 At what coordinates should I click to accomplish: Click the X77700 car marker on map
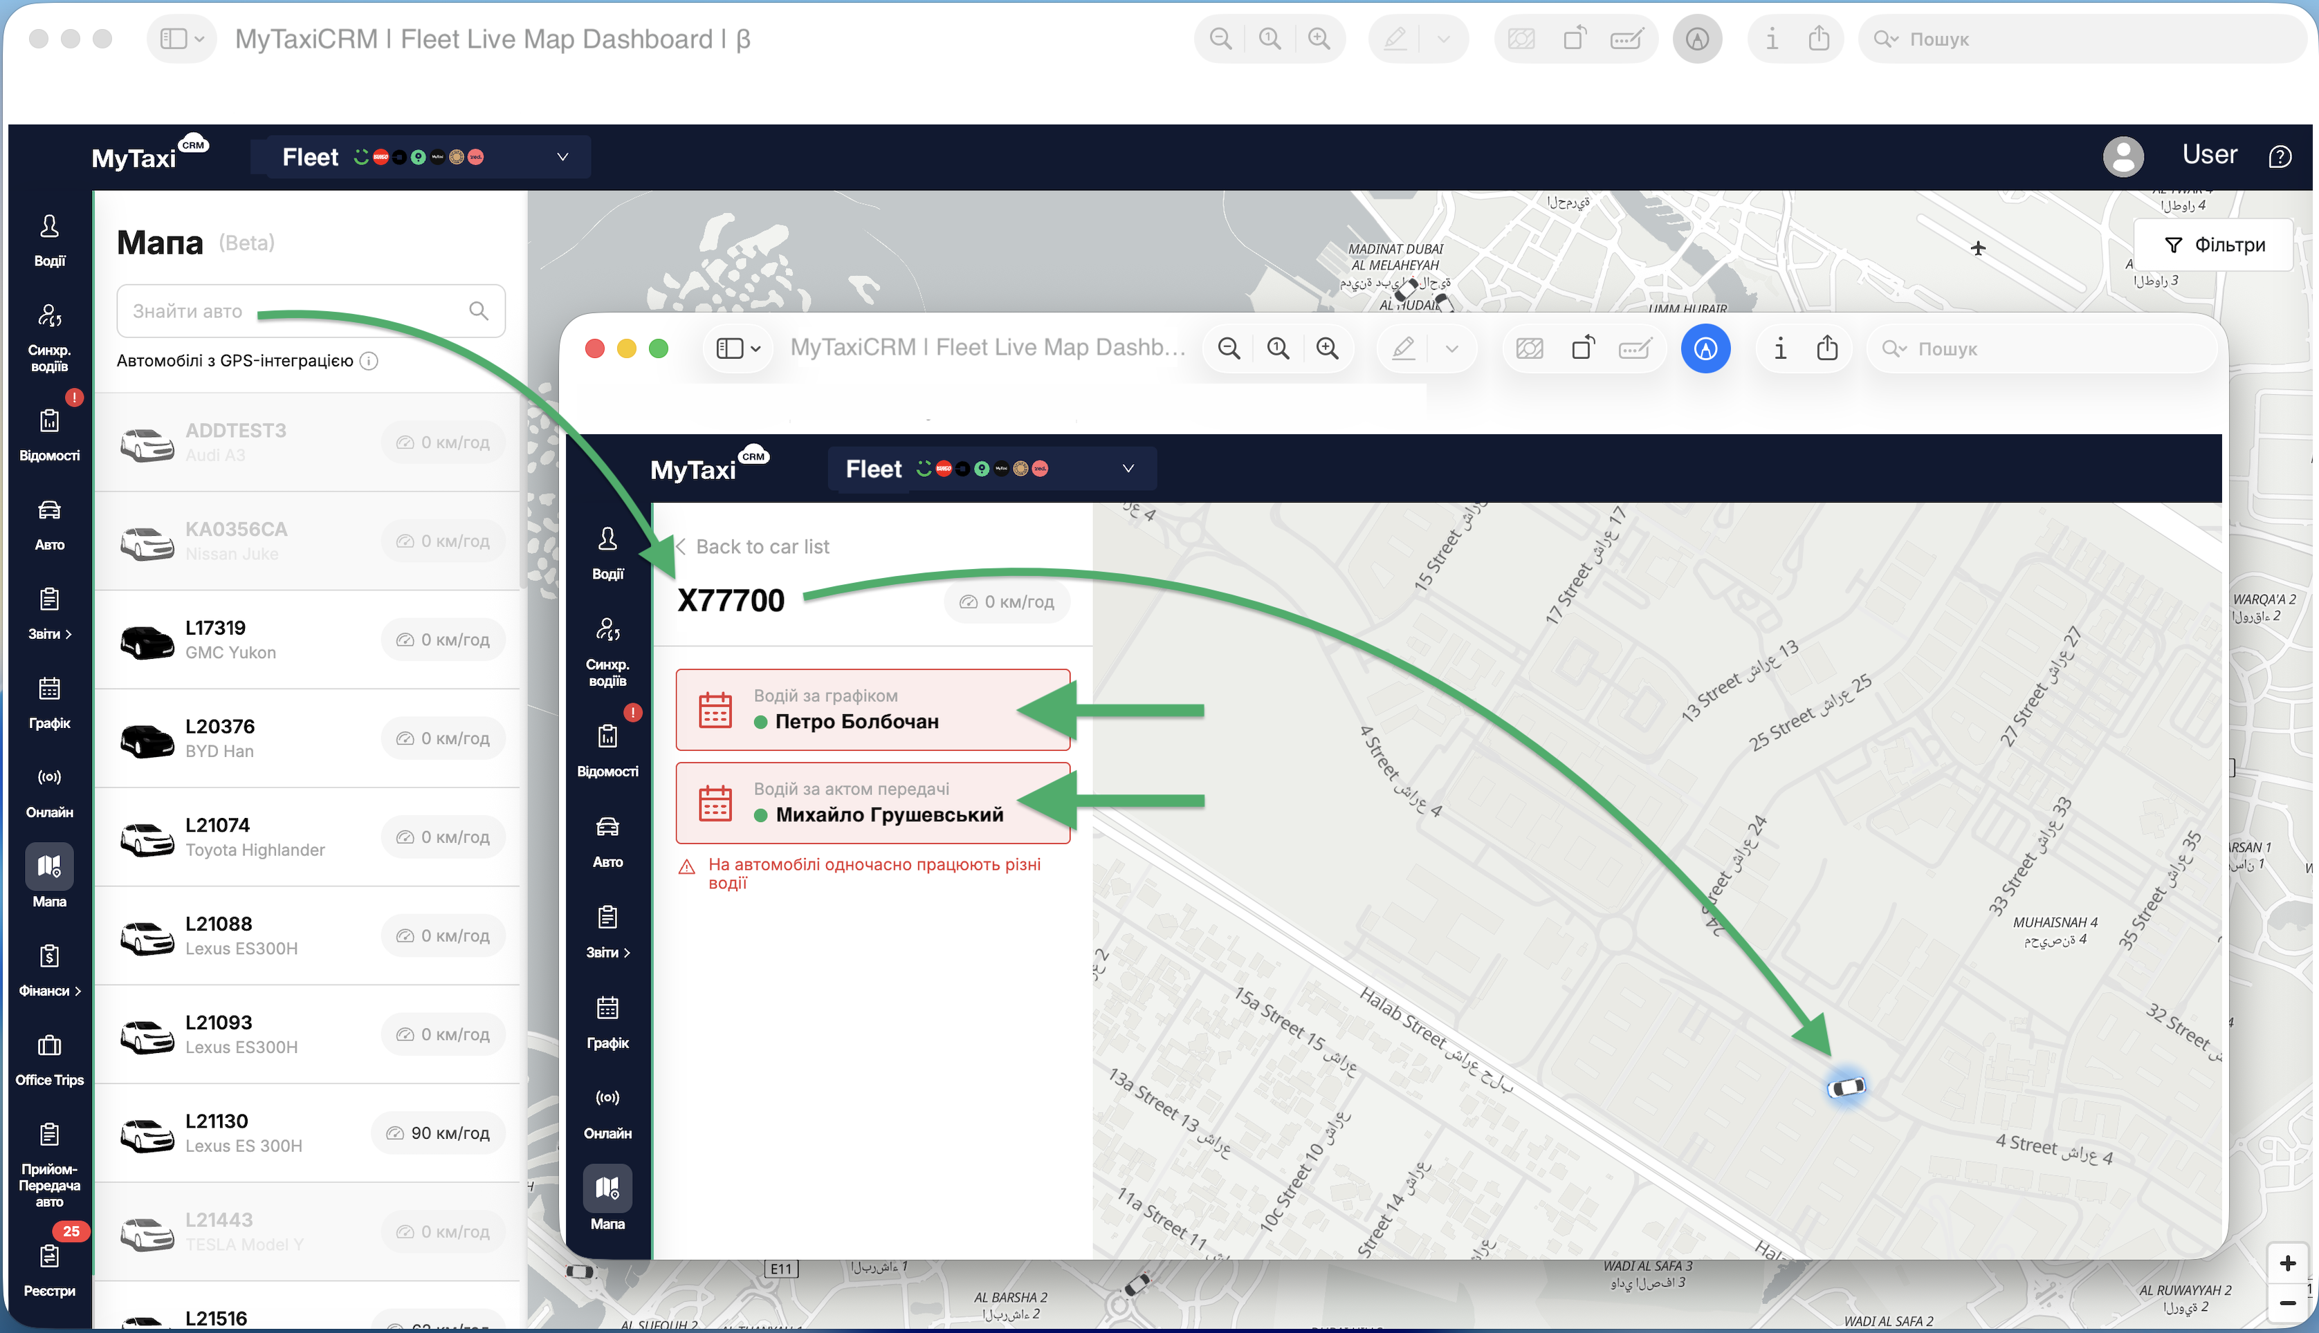(x=1846, y=1087)
